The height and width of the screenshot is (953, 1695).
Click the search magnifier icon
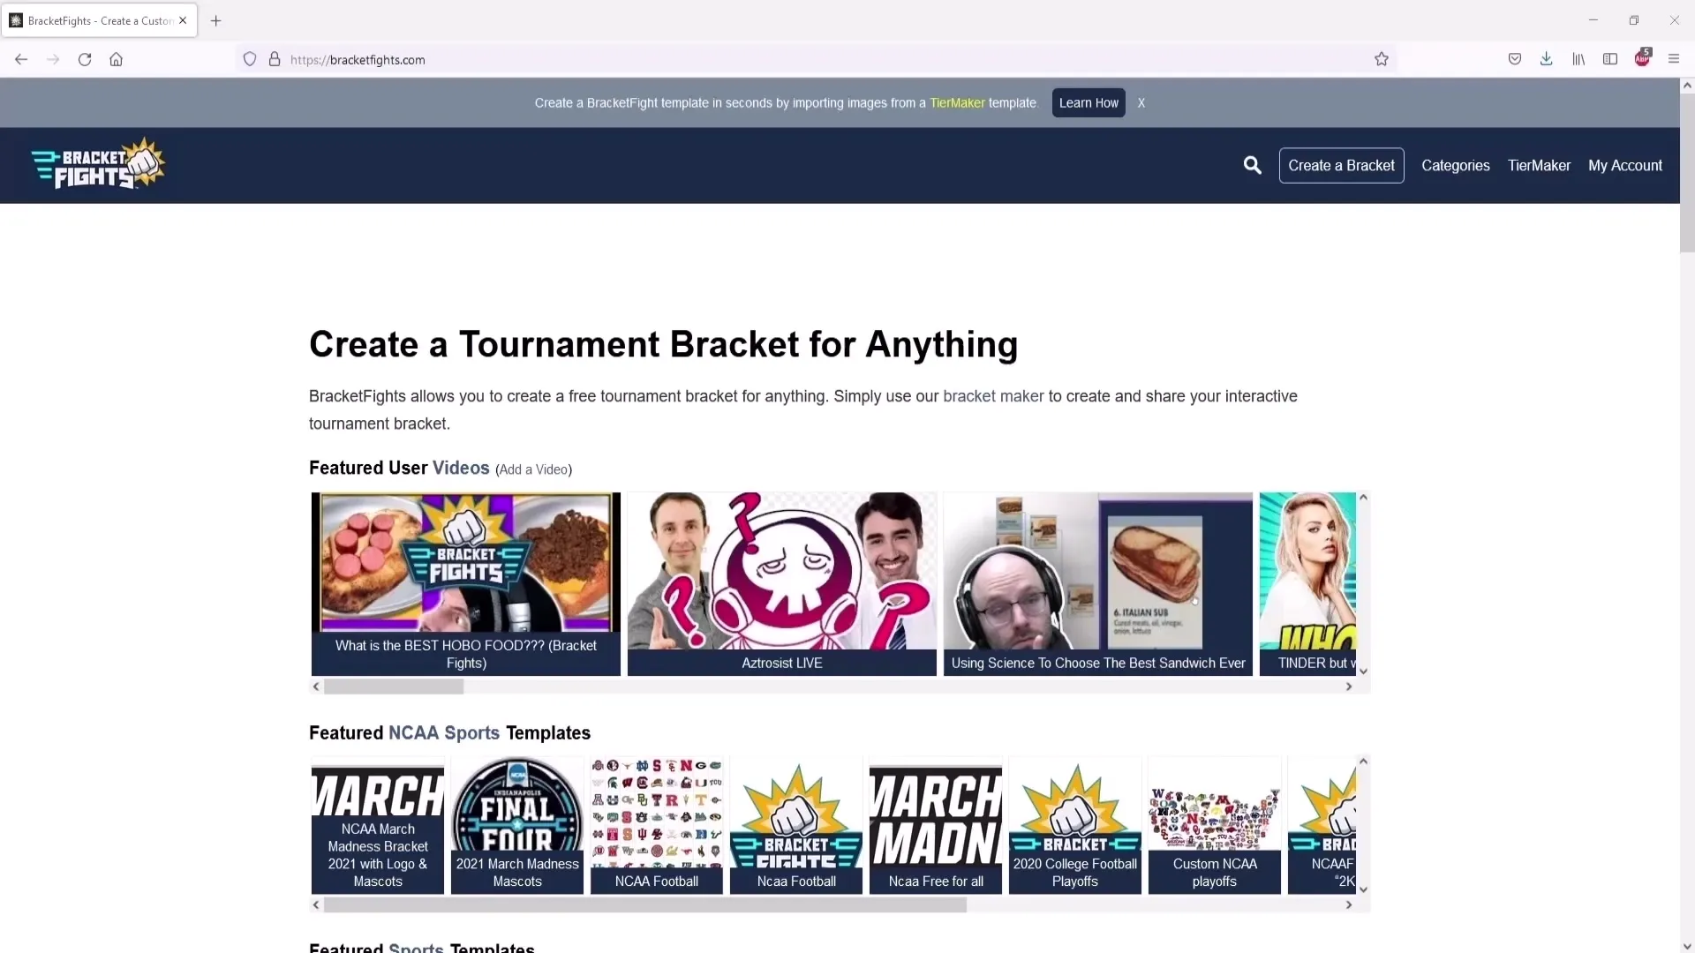pyautogui.click(x=1253, y=164)
